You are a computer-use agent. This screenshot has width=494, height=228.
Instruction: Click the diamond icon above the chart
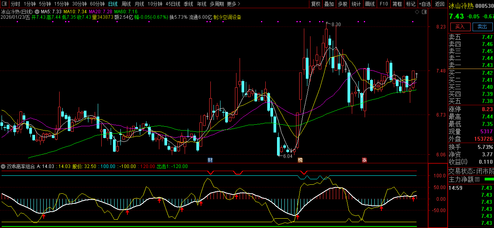tap(417, 12)
